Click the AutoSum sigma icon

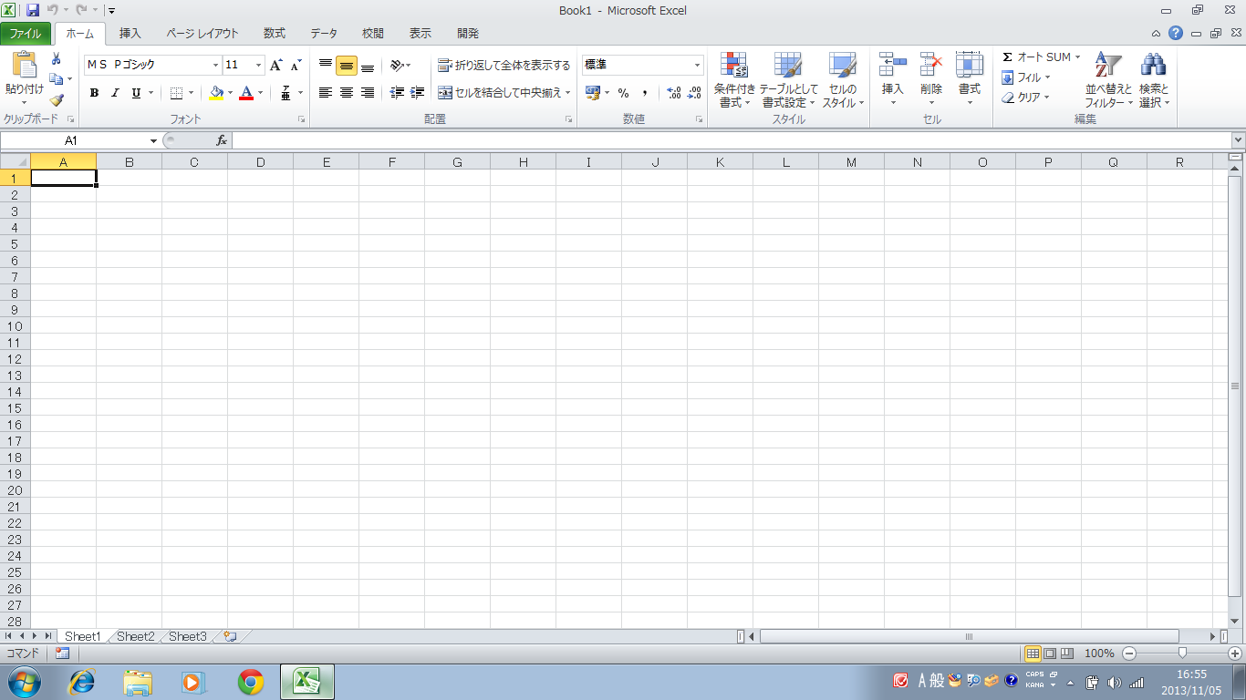coord(1008,57)
